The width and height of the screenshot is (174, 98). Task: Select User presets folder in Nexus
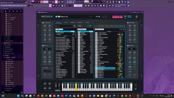pyautogui.click(x=65, y=33)
